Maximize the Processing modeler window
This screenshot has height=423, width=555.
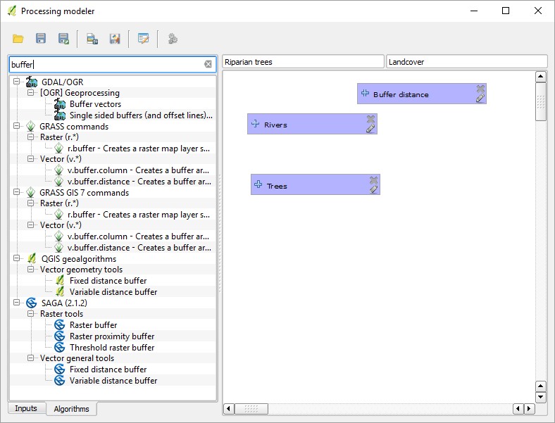click(x=506, y=11)
